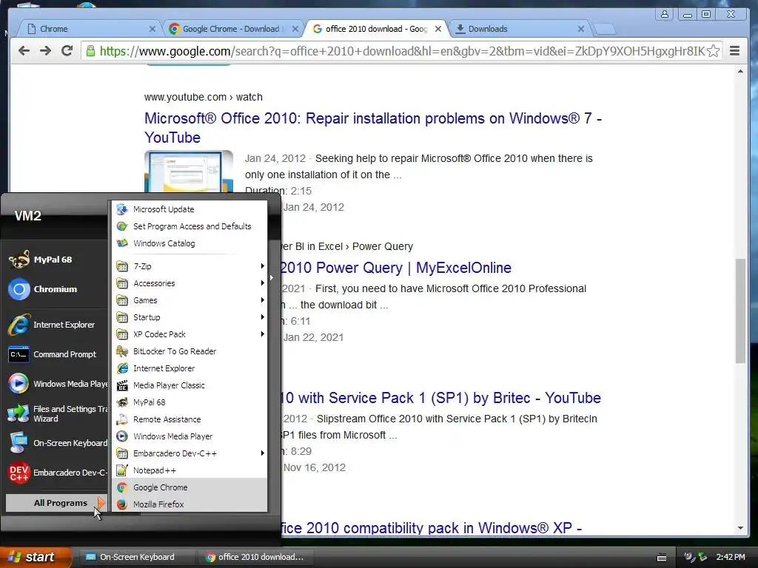Open pinned MyPal 68 in Start menu

pos(56,260)
